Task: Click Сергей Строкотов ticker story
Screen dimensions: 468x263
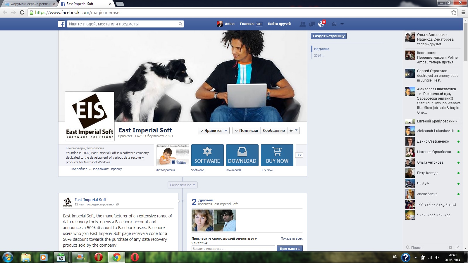Action: pos(432,75)
